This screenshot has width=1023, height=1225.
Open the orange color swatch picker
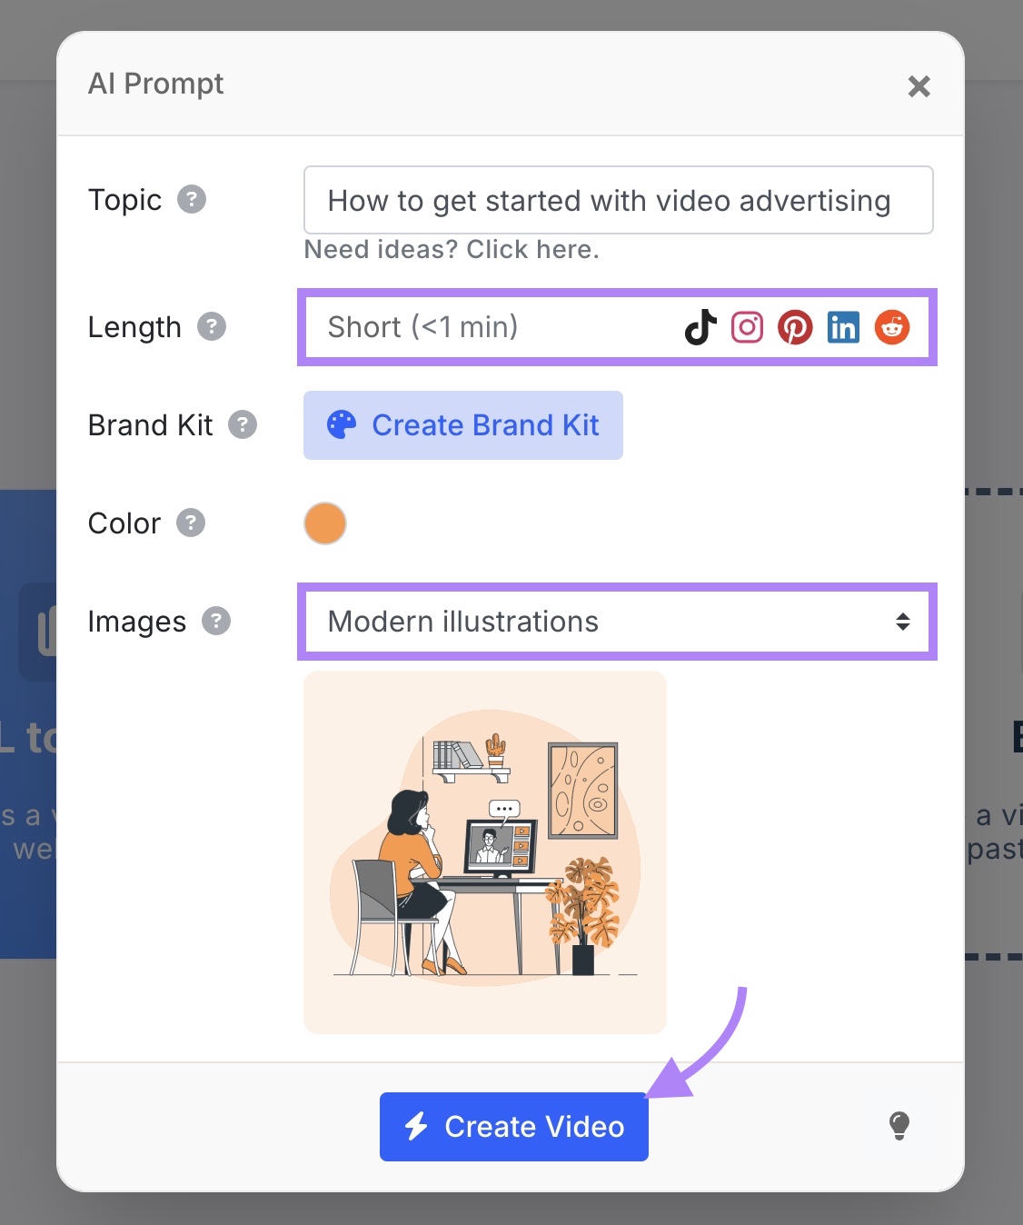point(324,523)
